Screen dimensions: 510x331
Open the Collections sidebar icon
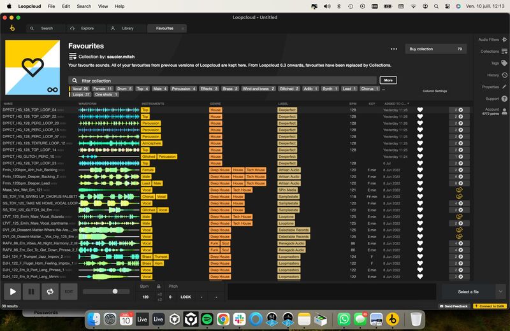tap(504, 52)
